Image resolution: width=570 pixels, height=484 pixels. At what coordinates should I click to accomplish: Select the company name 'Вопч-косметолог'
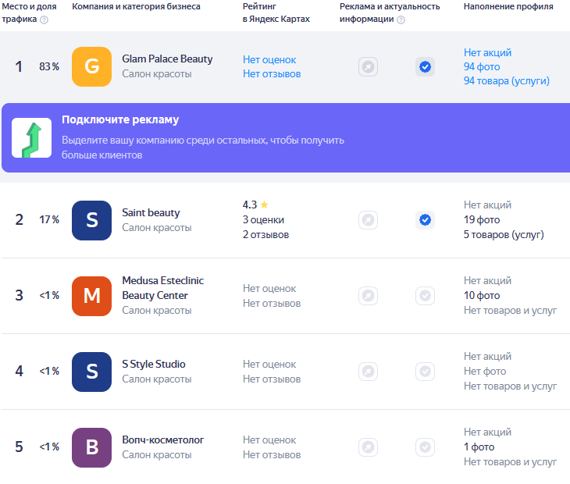[x=163, y=440]
